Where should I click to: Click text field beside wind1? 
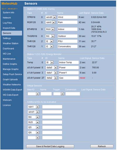52,112
